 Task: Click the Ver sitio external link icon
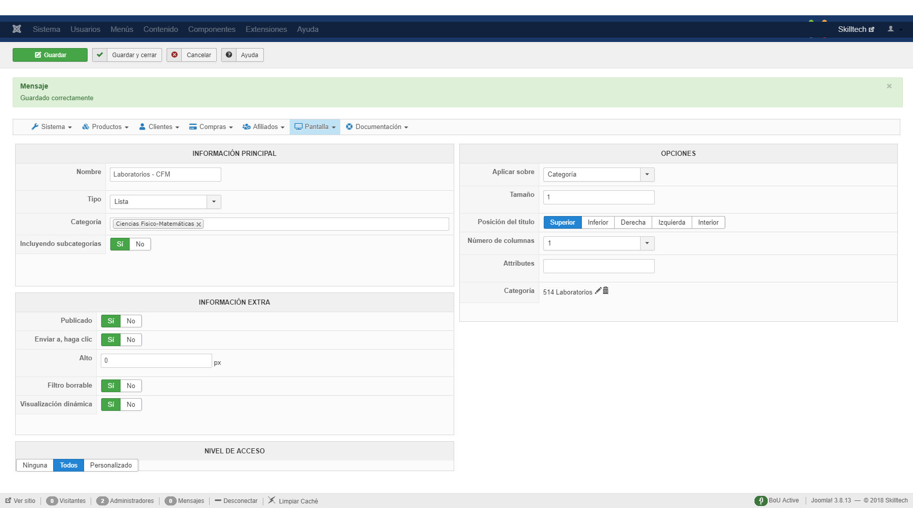coord(8,500)
